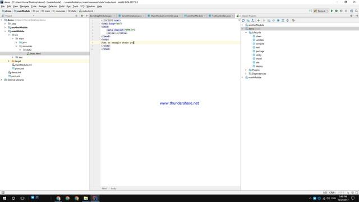Switch to TestController.java tab
This screenshot has width=359, height=202.
221,16
